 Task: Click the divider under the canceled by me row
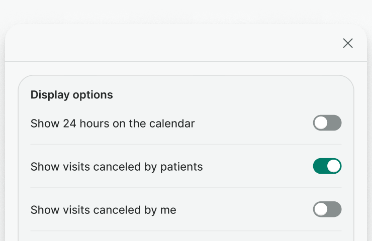[186, 231]
